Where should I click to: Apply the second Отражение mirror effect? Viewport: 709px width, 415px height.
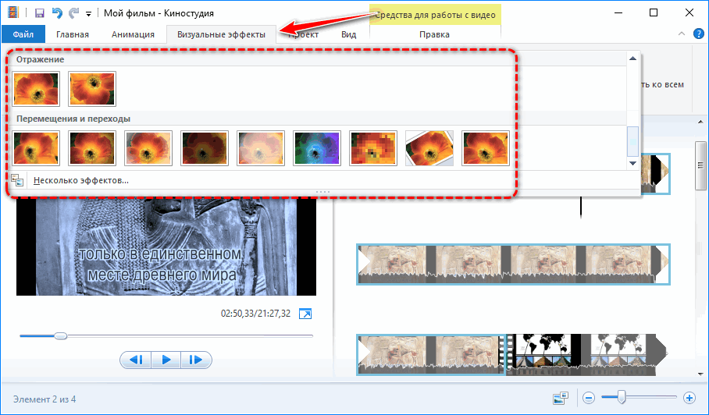coord(92,89)
